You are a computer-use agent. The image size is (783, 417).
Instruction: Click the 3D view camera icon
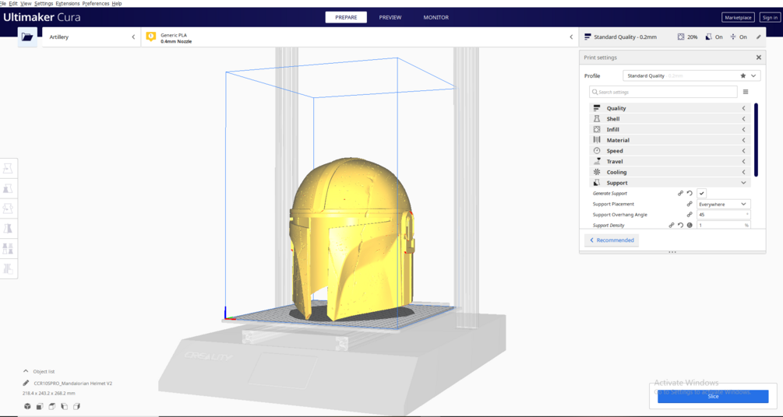tap(27, 407)
